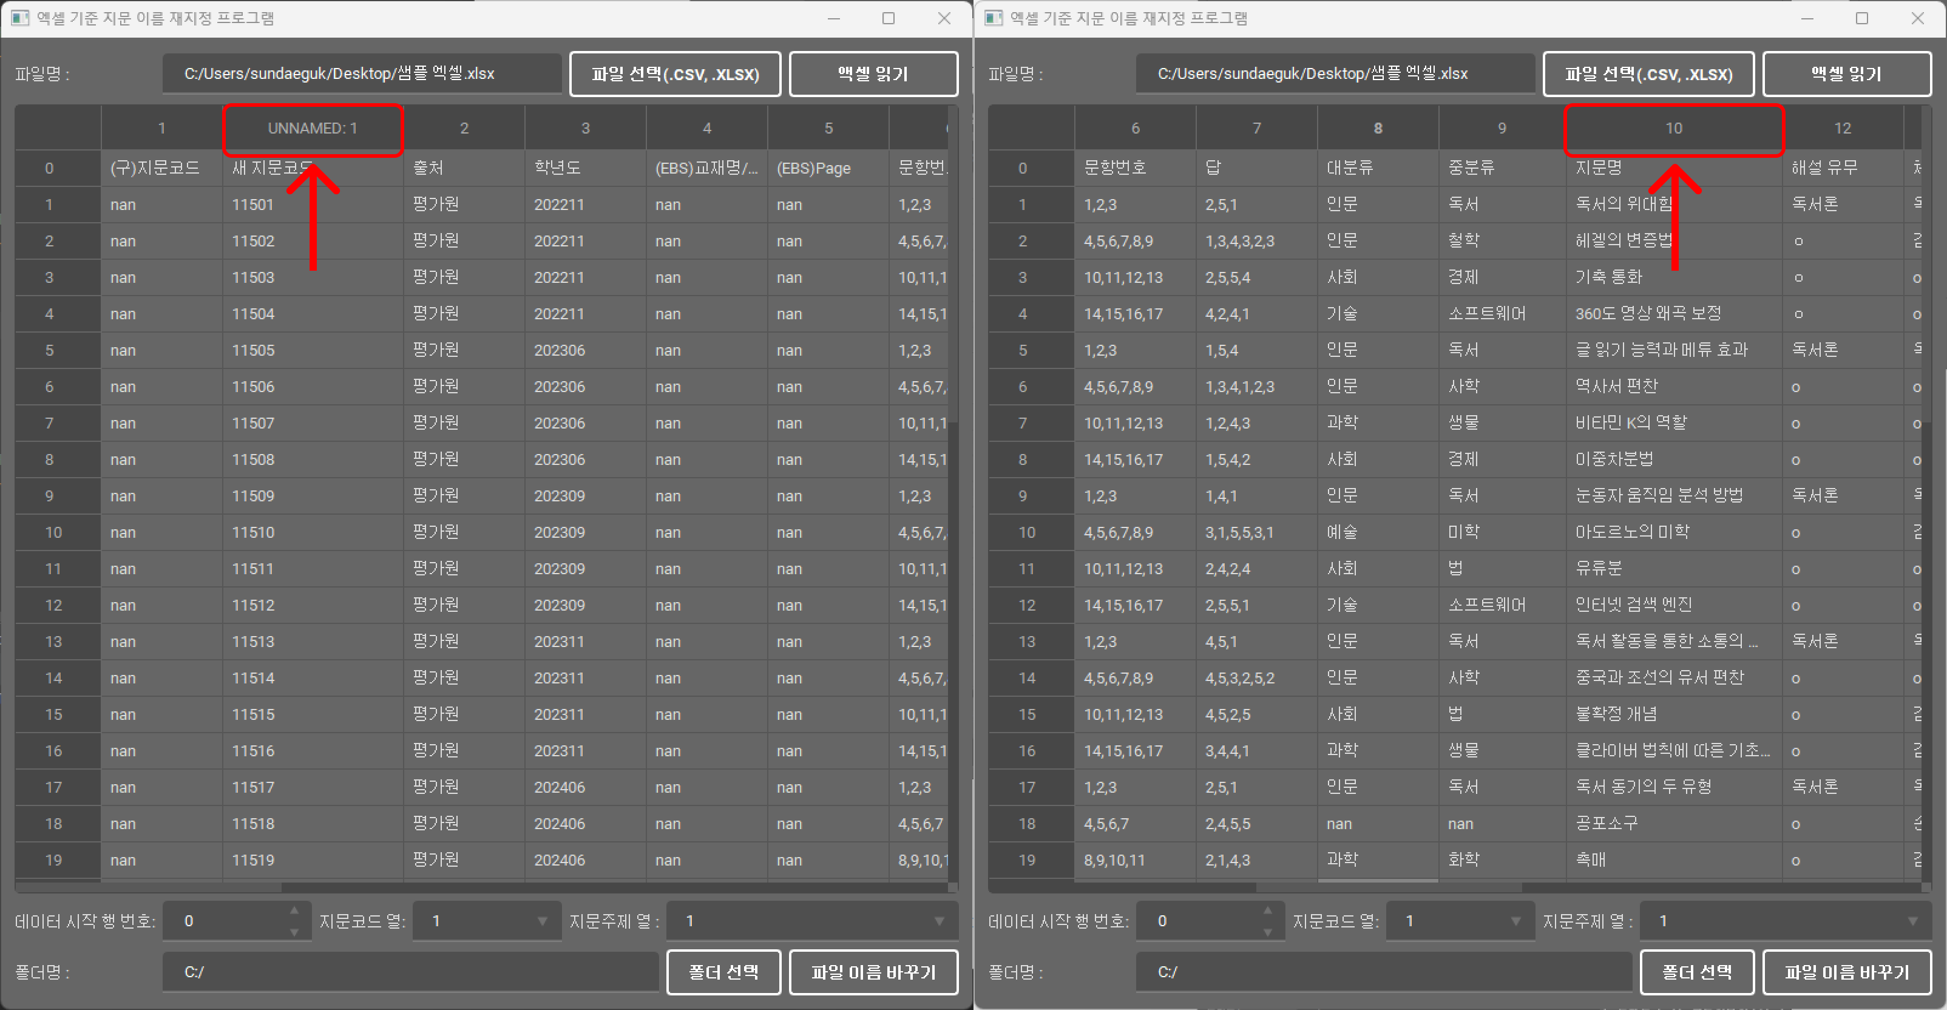Viewport: 1947px width, 1010px height.
Task: Expand right window's 지문주제 열 dropdown
Action: pyautogui.click(x=1786, y=921)
